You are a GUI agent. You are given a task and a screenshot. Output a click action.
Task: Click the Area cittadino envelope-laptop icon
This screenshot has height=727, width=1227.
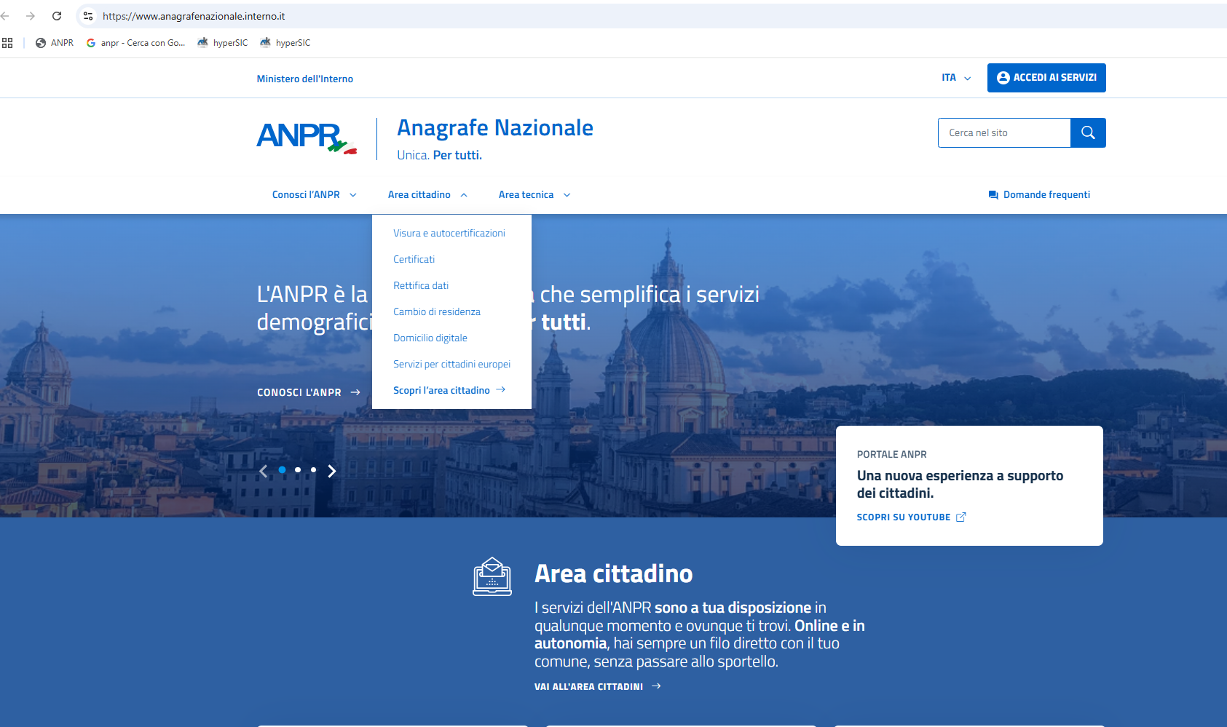pos(492,576)
